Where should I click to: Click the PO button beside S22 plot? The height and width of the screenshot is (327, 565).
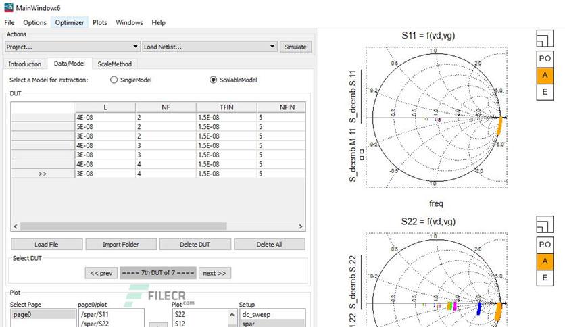pyautogui.click(x=545, y=245)
